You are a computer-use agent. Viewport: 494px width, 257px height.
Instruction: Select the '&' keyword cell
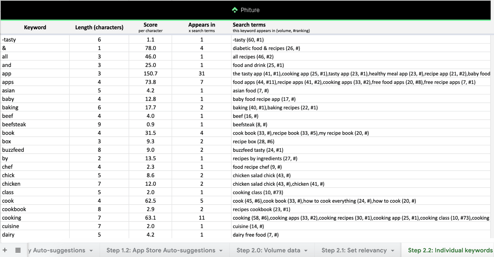pyautogui.click(x=35, y=48)
